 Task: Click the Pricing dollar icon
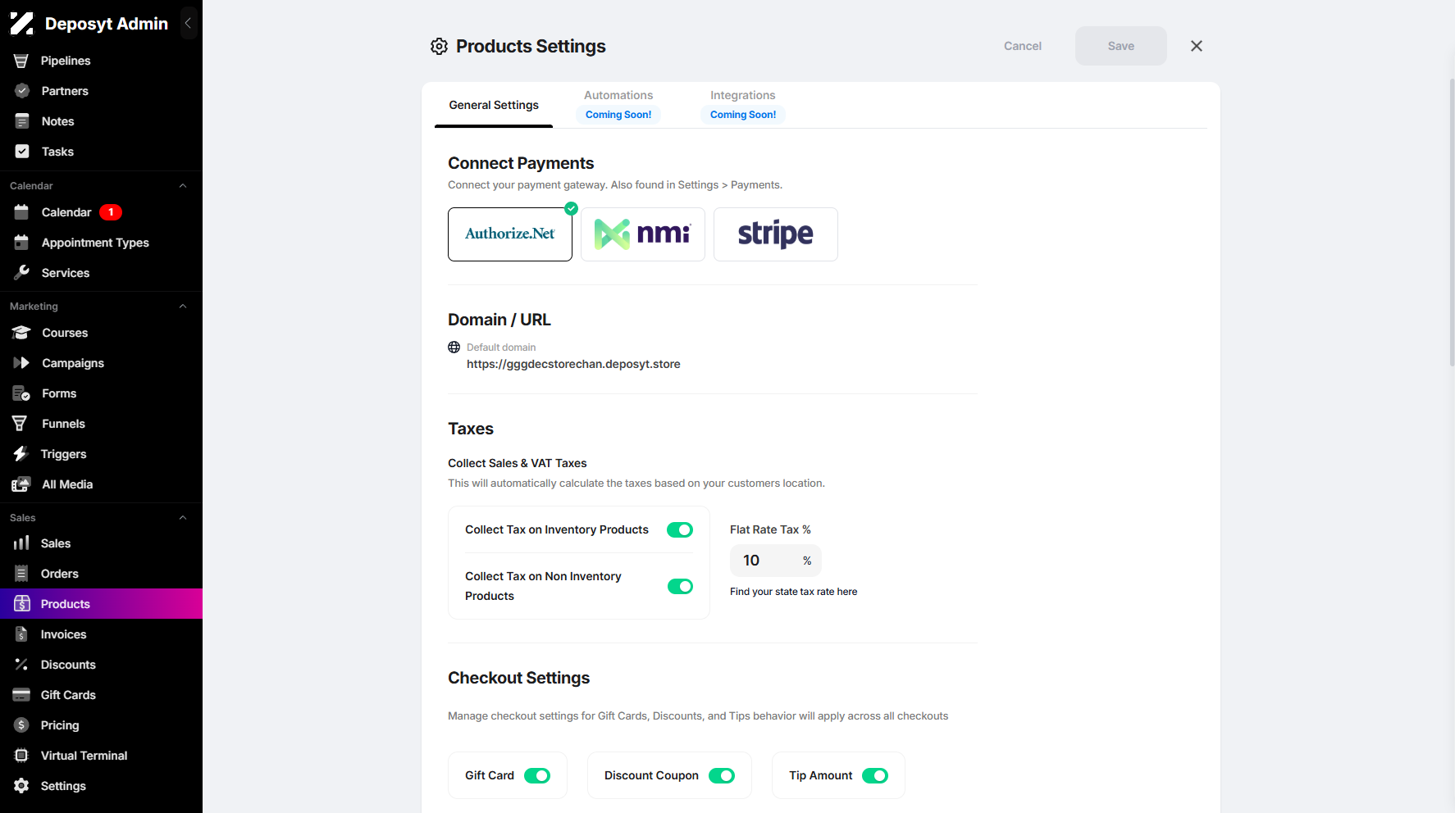21,725
